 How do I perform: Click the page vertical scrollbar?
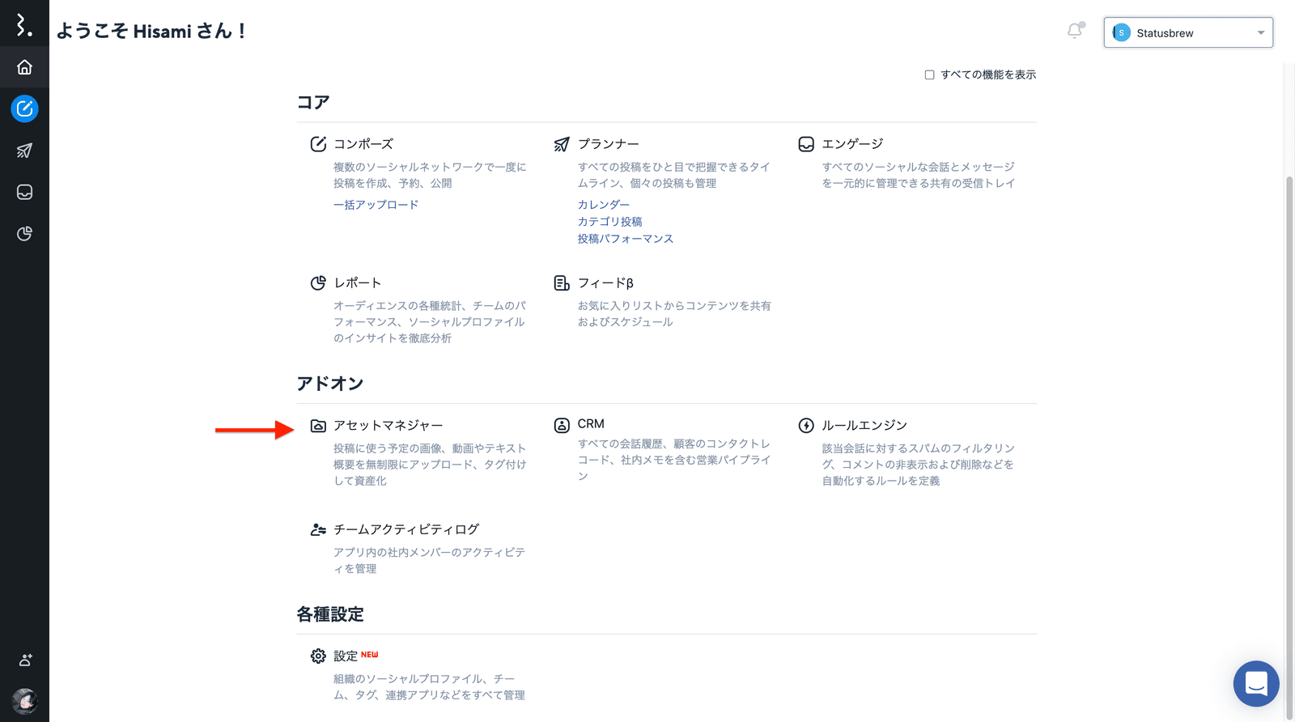coord(1289,405)
